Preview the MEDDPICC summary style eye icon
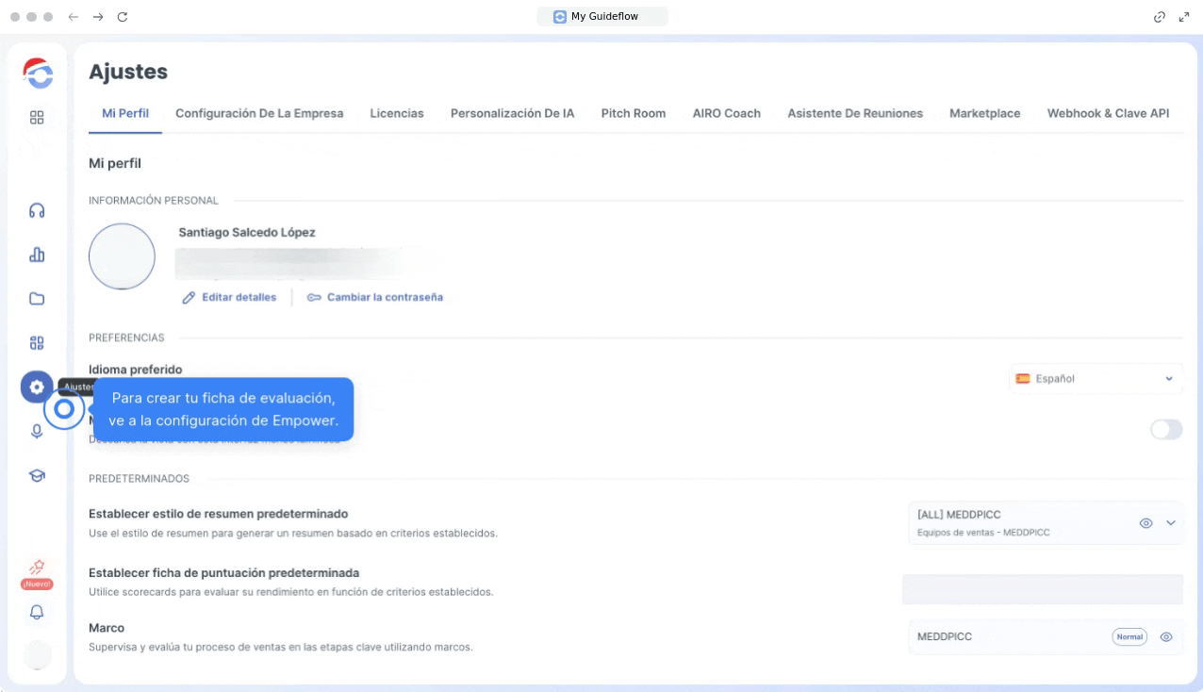This screenshot has height=692, width=1203. tap(1145, 523)
